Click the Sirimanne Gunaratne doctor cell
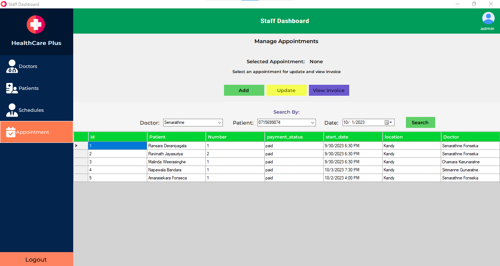500x266 pixels. tap(470, 170)
